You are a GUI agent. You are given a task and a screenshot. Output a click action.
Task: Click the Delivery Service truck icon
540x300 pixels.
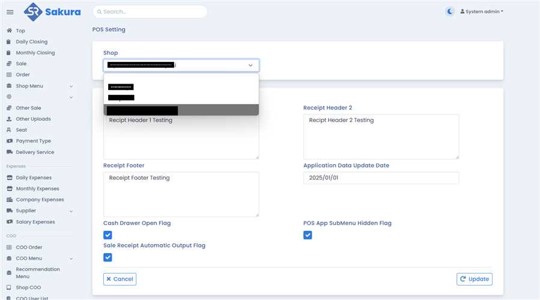click(x=9, y=152)
